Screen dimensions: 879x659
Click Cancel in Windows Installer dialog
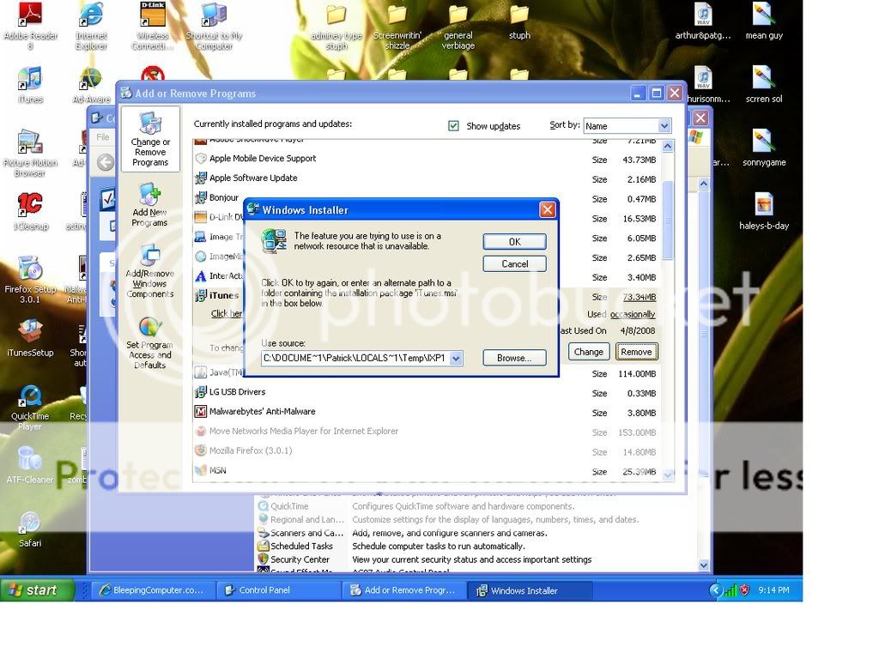pos(515,264)
